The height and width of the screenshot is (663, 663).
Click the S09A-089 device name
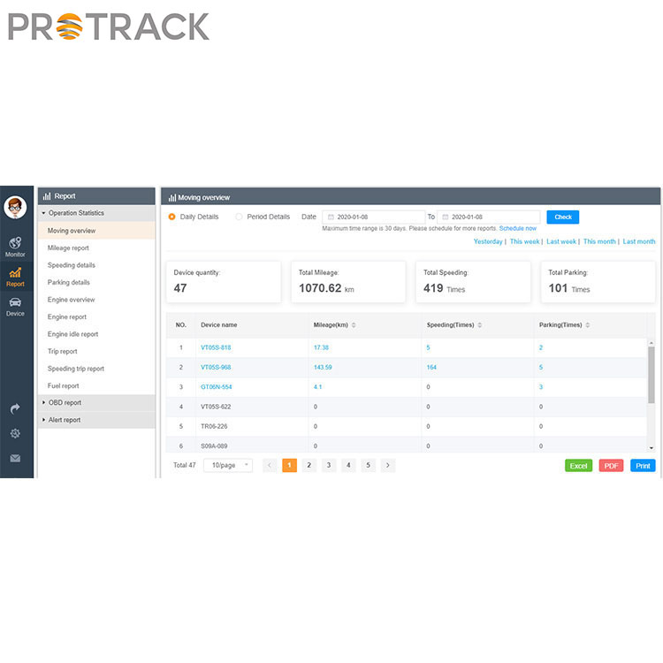pyautogui.click(x=214, y=446)
